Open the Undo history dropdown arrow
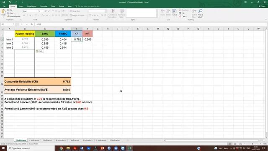268x151 pixels. (13, 2)
